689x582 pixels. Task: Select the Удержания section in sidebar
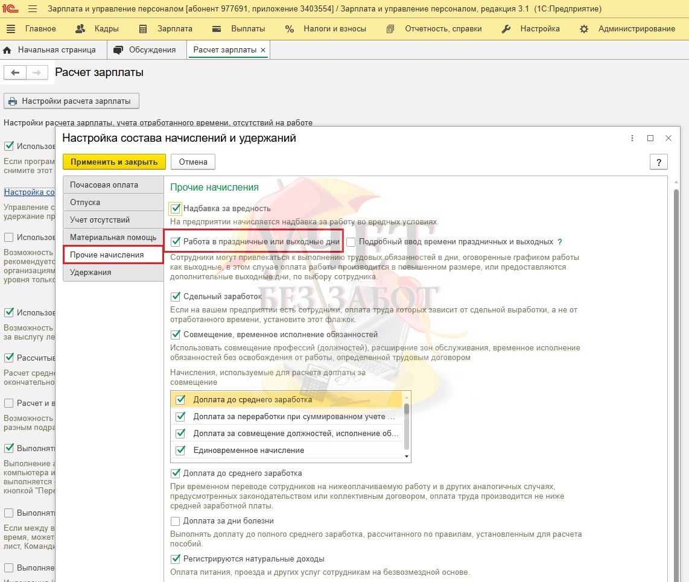[x=90, y=273]
